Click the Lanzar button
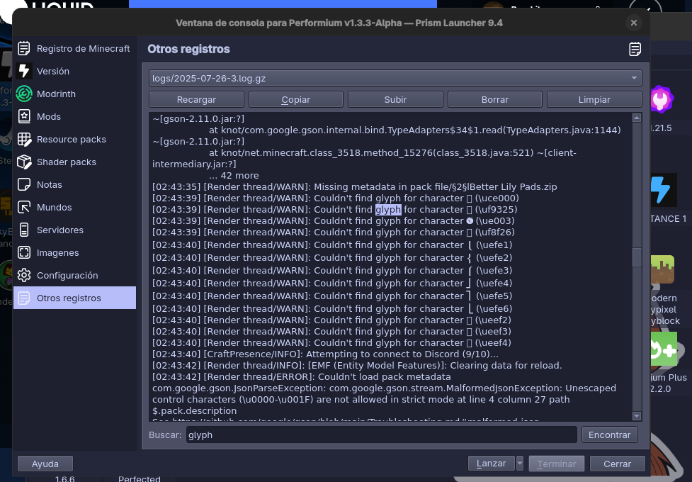The width and height of the screenshot is (692, 482). (x=491, y=464)
